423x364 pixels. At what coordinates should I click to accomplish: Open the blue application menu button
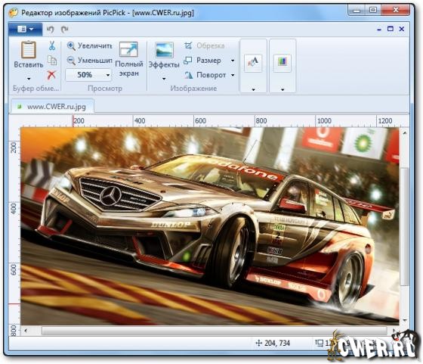click(x=25, y=30)
